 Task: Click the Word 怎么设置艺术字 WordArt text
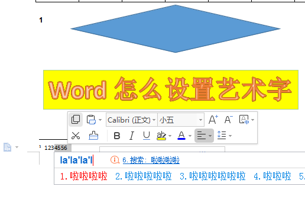[170, 90]
